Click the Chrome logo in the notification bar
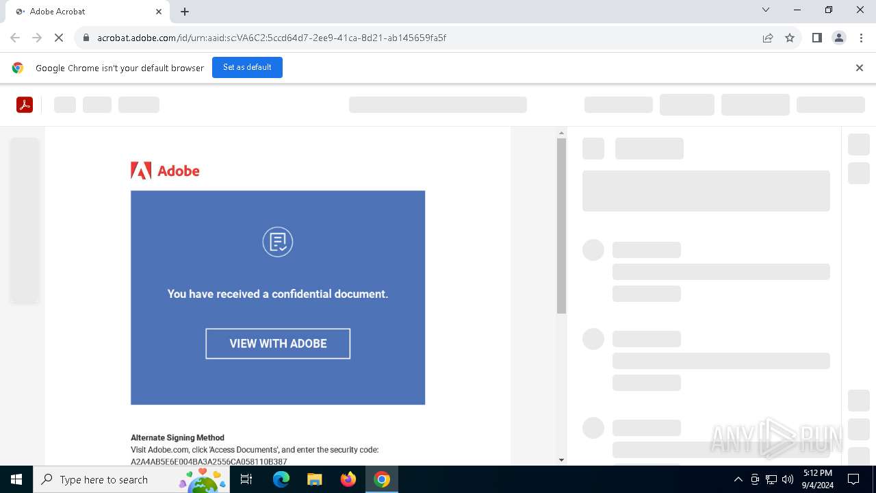The height and width of the screenshot is (493, 876). pyautogui.click(x=18, y=68)
